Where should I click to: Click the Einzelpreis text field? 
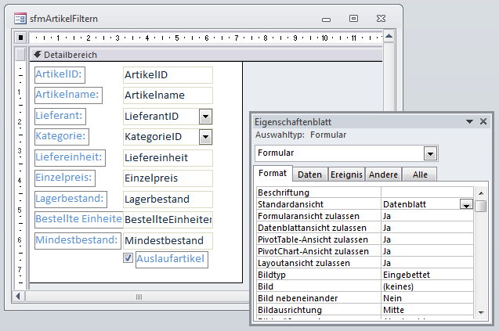[x=168, y=179]
